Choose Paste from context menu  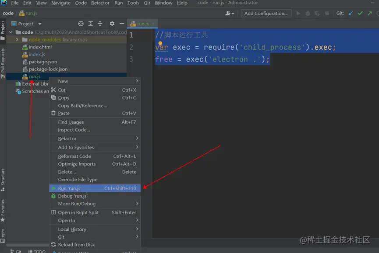95,113
